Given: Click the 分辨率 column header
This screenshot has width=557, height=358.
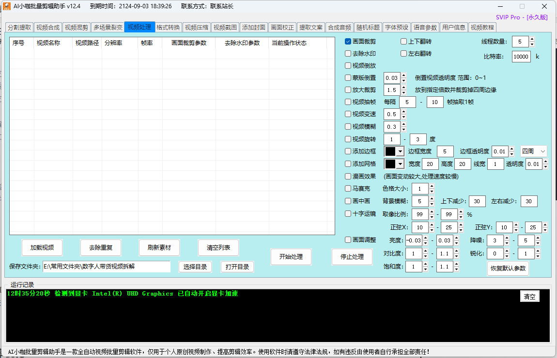Looking at the screenshot, I should point(120,43).
